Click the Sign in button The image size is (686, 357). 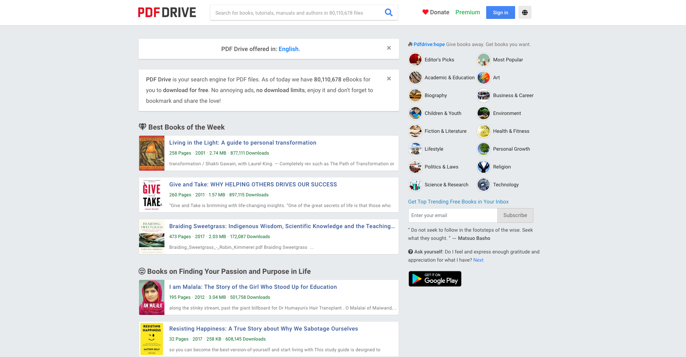(500, 12)
